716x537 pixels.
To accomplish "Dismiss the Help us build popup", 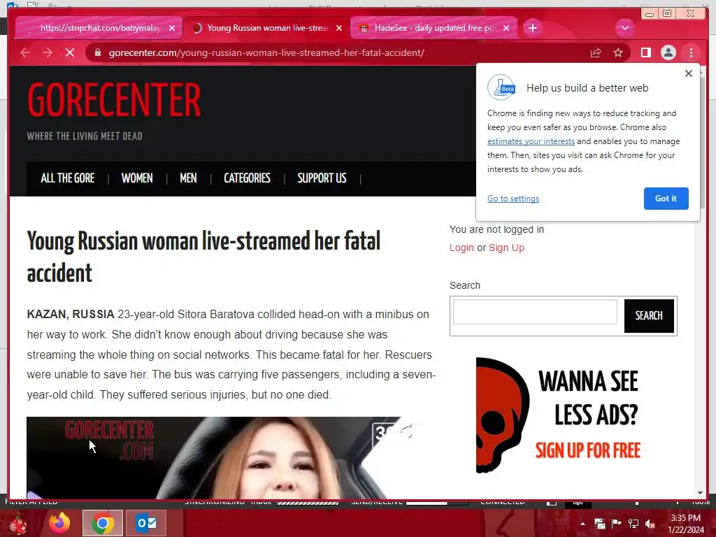I will coord(689,73).
